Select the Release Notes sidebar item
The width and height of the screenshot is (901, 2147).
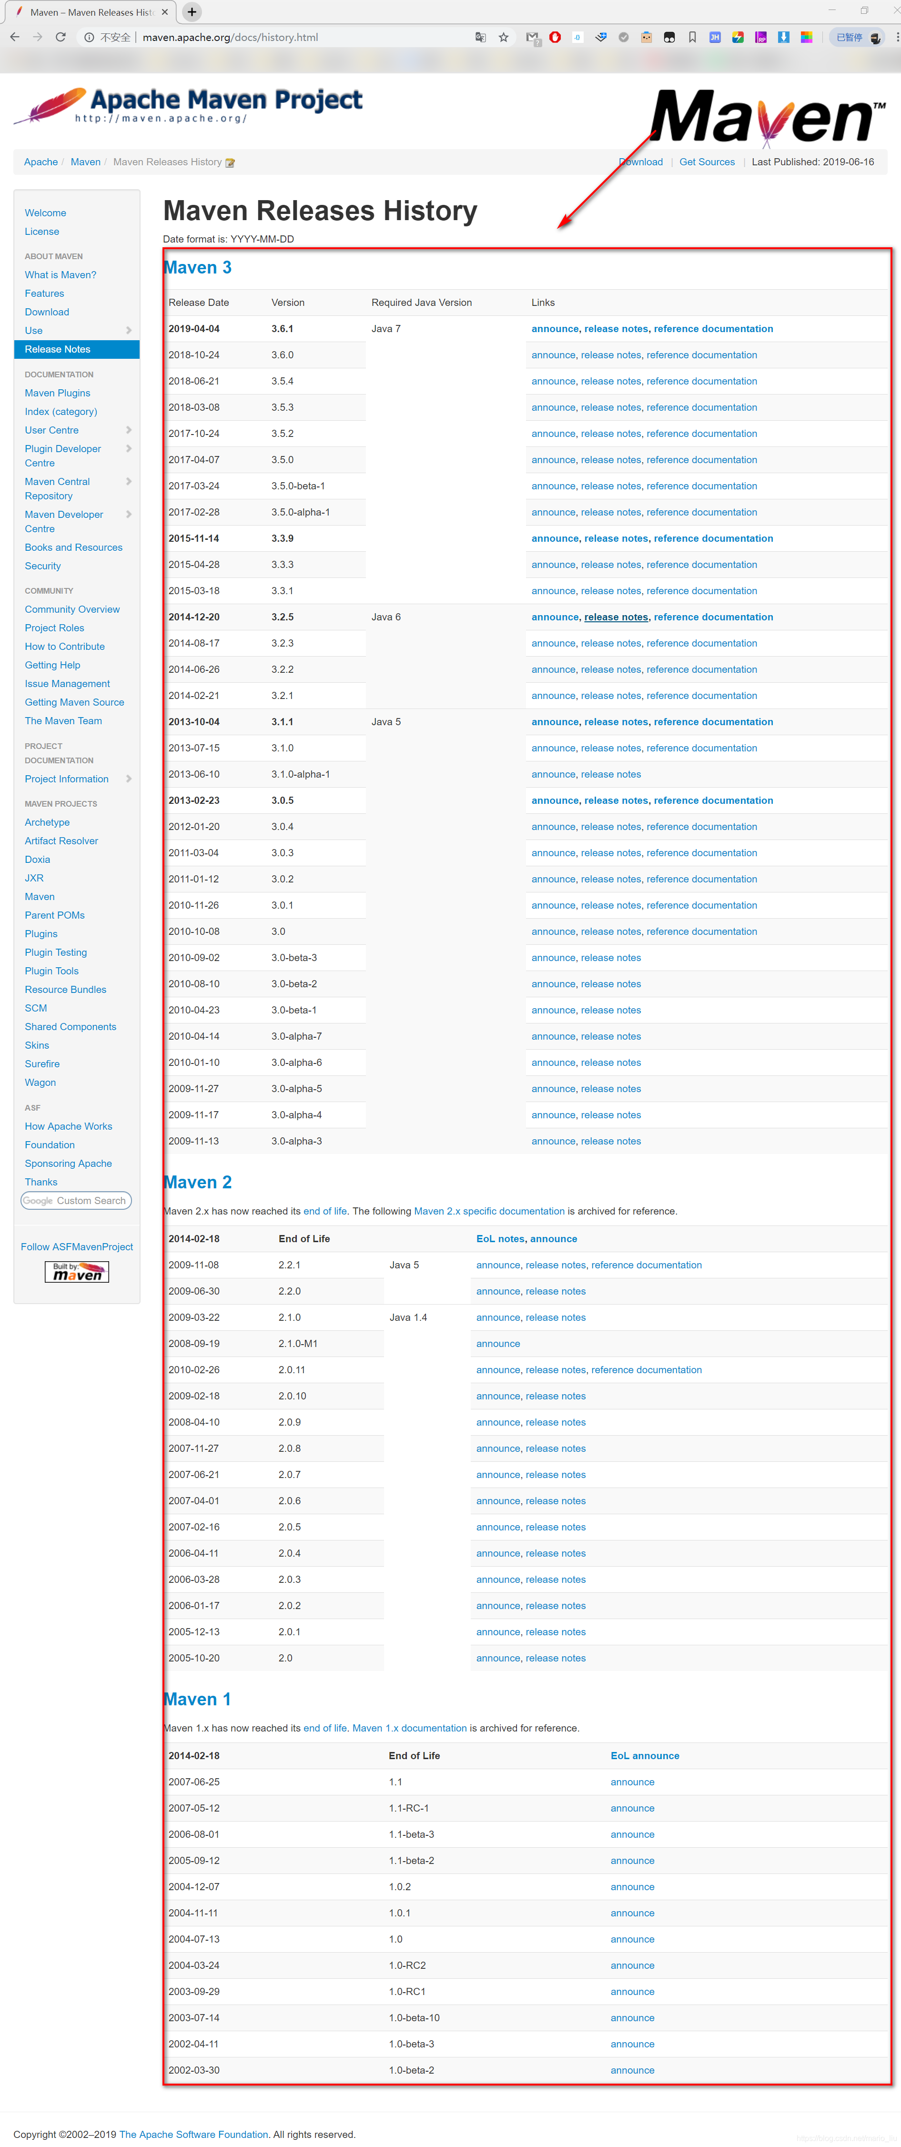pos(77,349)
